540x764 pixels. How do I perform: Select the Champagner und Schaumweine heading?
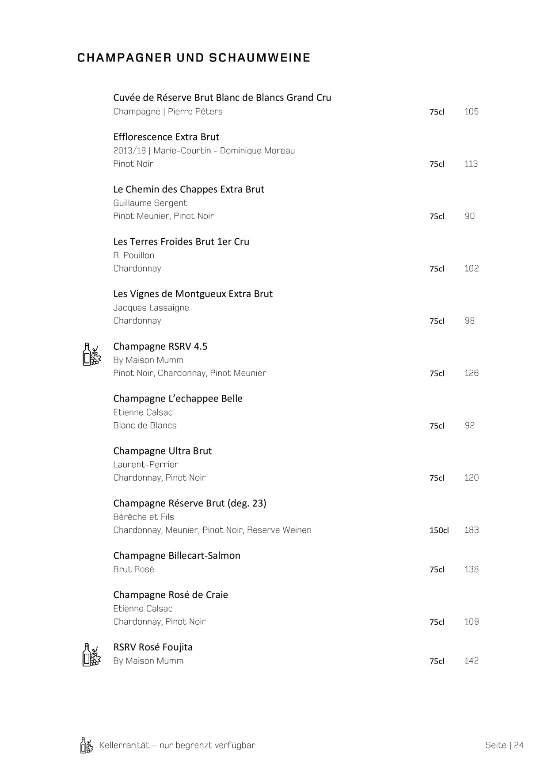(x=194, y=58)
